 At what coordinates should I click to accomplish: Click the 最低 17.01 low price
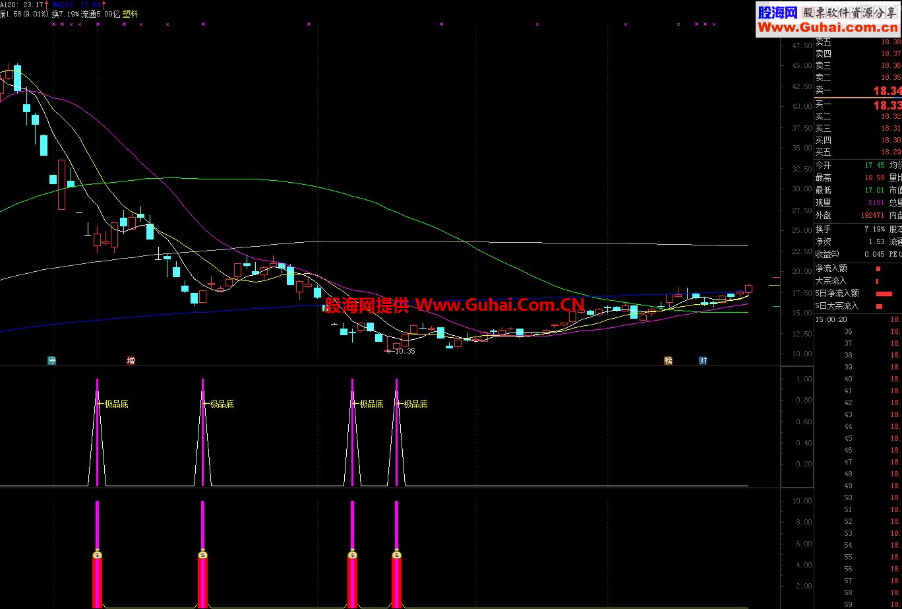pyautogui.click(x=875, y=190)
